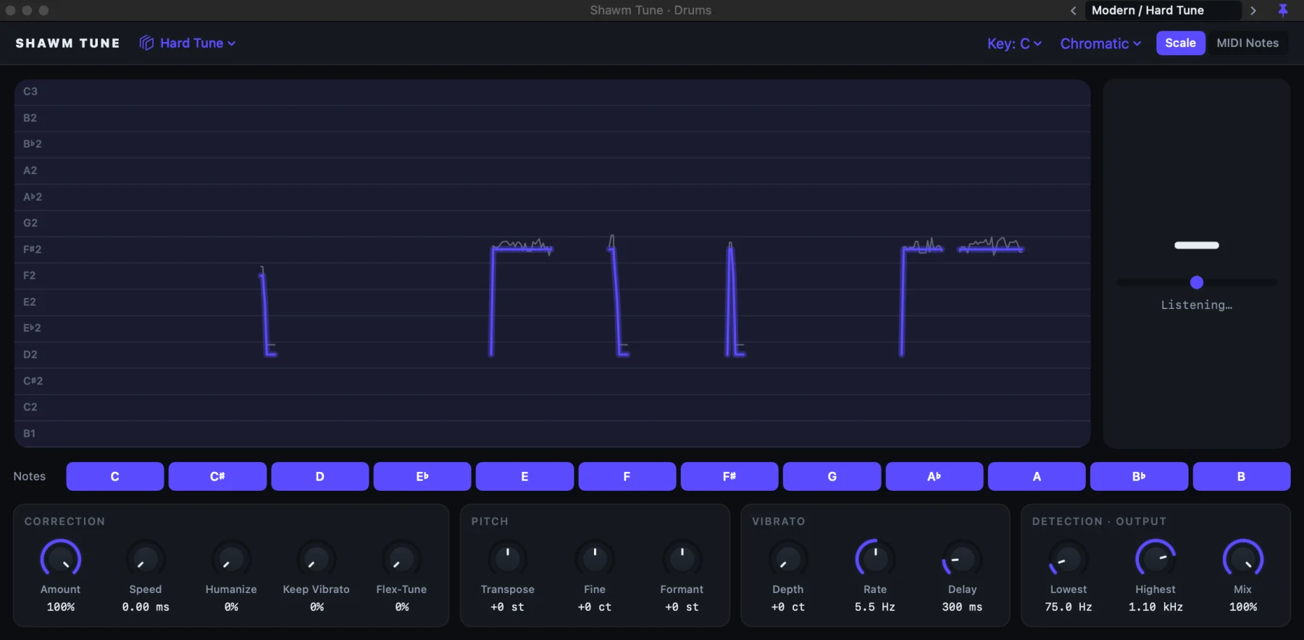Go to next preset with right arrow

pyautogui.click(x=1253, y=10)
